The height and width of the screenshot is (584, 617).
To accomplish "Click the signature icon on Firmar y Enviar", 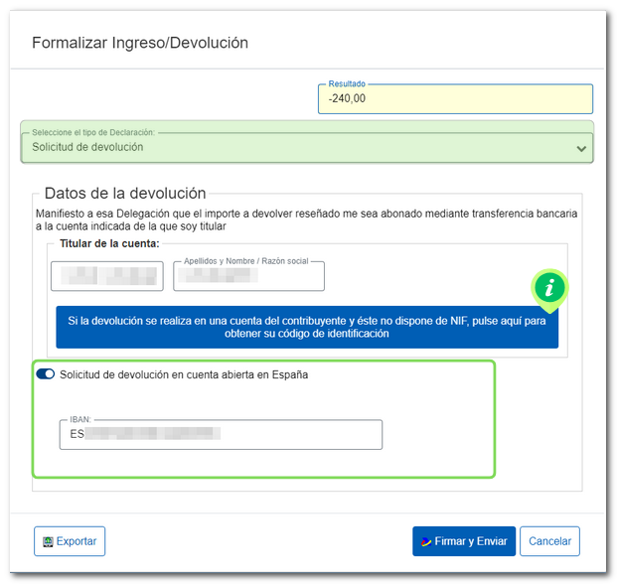I will (x=425, y=541).
